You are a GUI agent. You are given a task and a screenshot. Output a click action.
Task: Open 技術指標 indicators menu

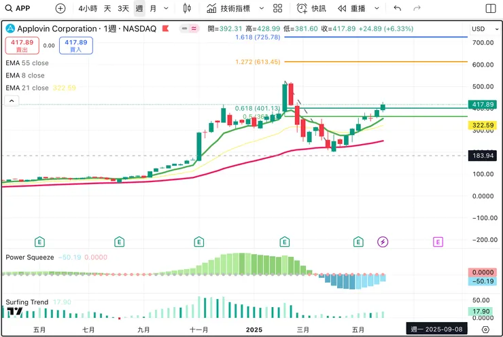pyautogui.click(x=228, y=8)
